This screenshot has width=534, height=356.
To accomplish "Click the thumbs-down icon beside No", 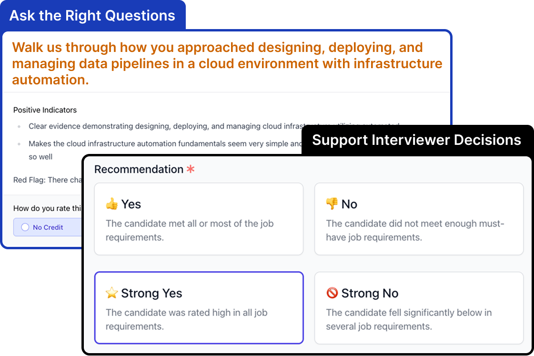I will (x=332, y=203).
